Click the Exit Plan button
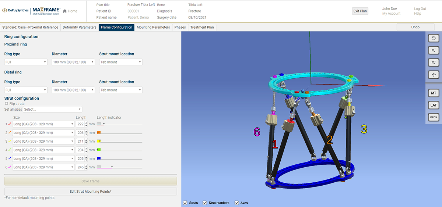The image size is (442, 207). coord(360,11)
